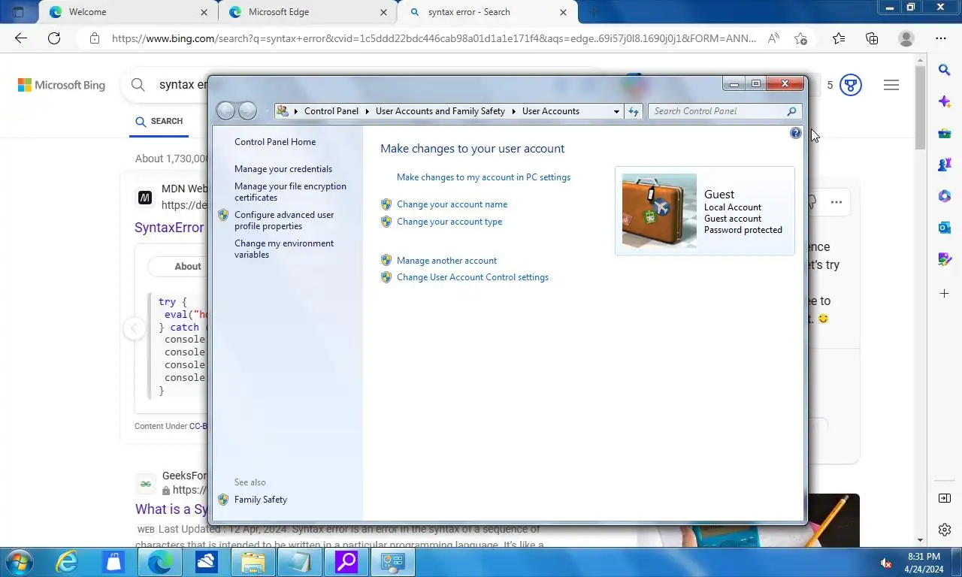Open more options ellipsis on Bing card
This screenshot has width=962, height=577.
point(836,202)
